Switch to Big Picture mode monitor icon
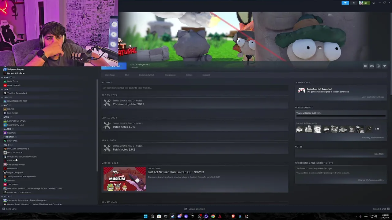The width and height of the screenshot is (392, 220). (x=374, y=3)
